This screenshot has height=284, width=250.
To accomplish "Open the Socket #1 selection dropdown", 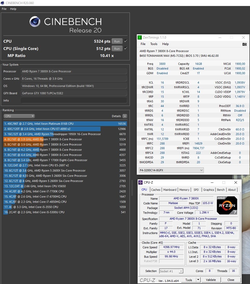I will (x=171, y=271).
